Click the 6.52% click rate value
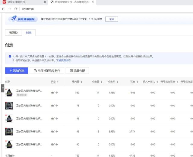The height and width of the screenshot is (157, 193). (x=112, y=132)
